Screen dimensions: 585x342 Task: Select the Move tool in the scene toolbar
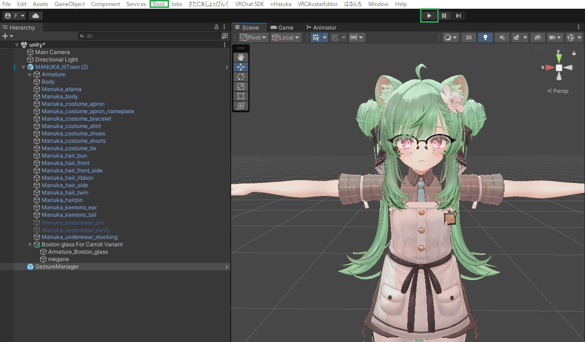coord(241,67)
